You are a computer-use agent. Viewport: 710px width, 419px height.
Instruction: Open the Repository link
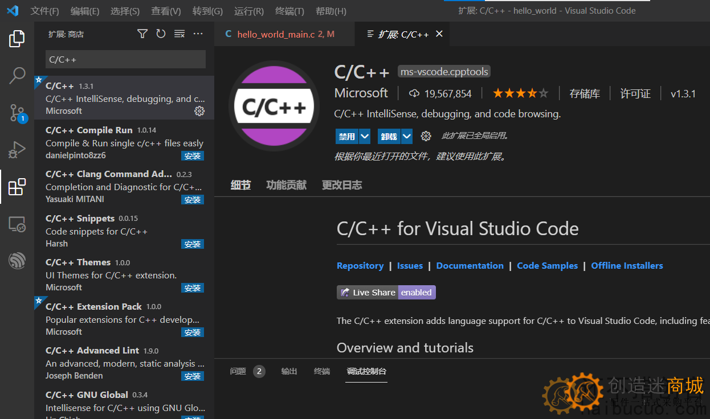pos(360,265)
